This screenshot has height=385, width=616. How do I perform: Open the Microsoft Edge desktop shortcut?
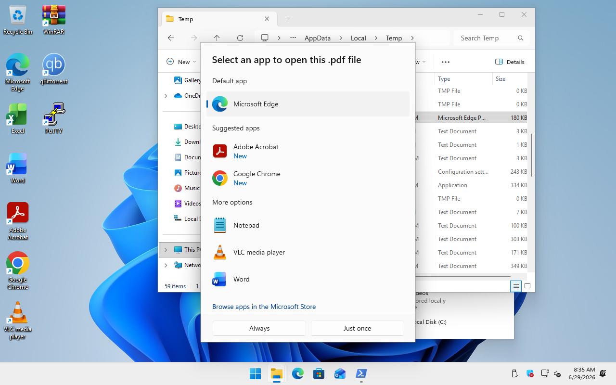point(18,73)
